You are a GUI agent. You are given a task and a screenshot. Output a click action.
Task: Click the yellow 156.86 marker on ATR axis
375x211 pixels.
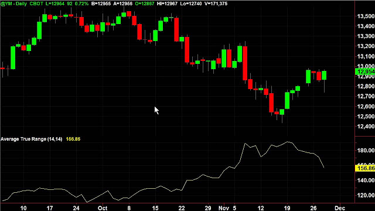pos(365,168)
